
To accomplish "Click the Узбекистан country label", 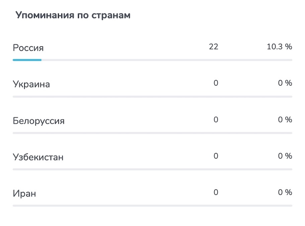I will tap(38, 157).
